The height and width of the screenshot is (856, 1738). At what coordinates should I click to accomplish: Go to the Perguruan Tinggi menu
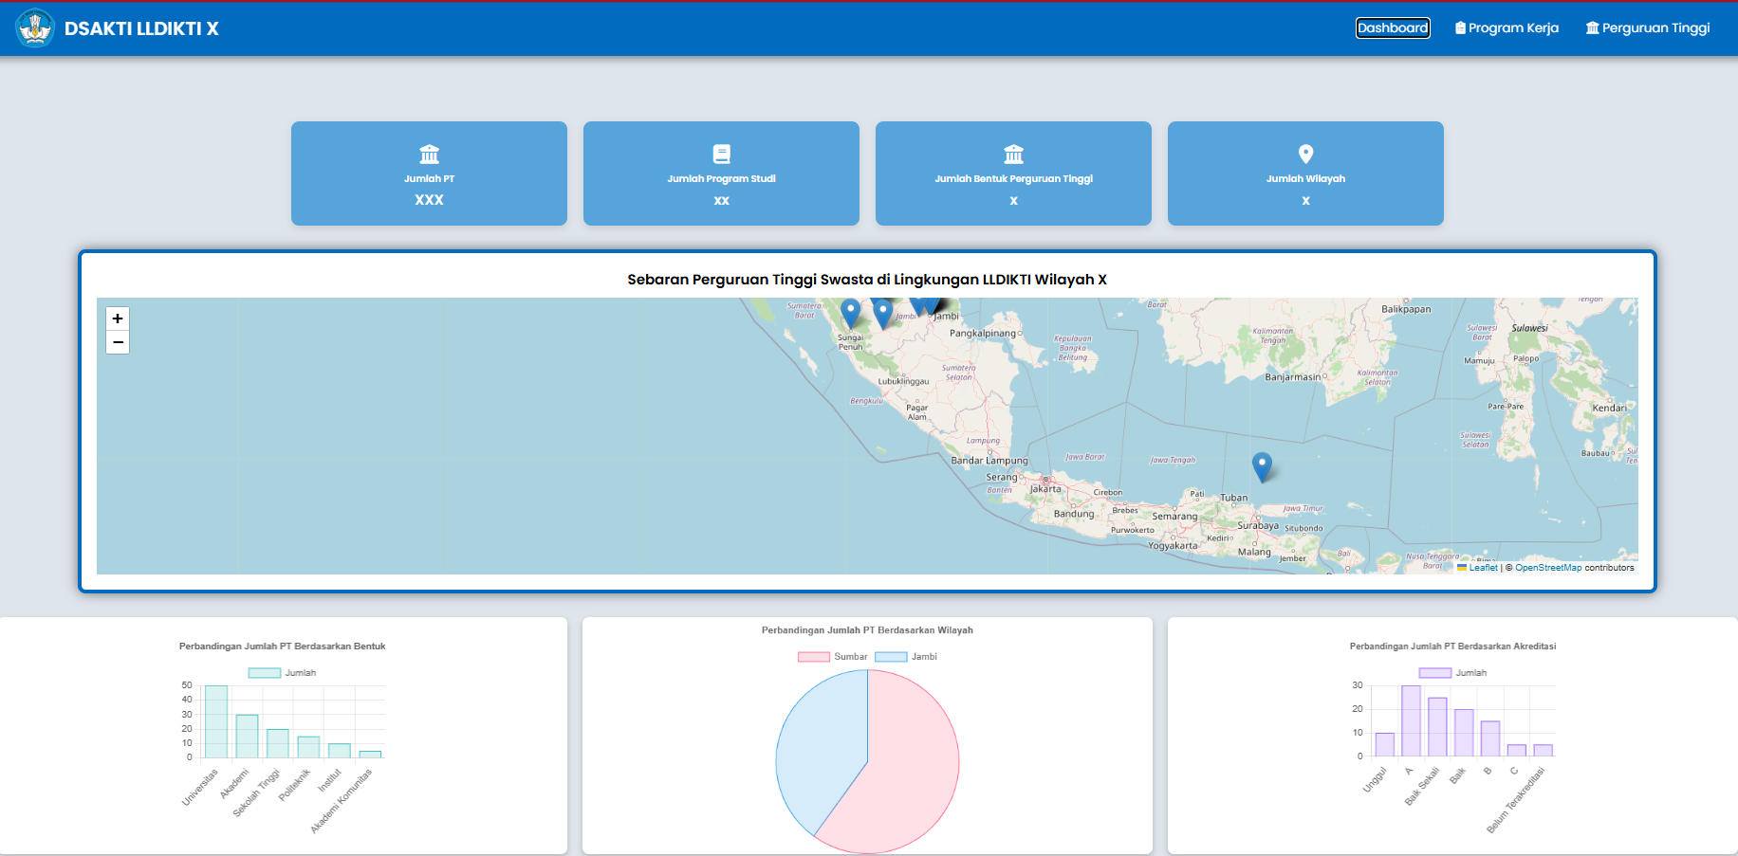coord(1647,28)
